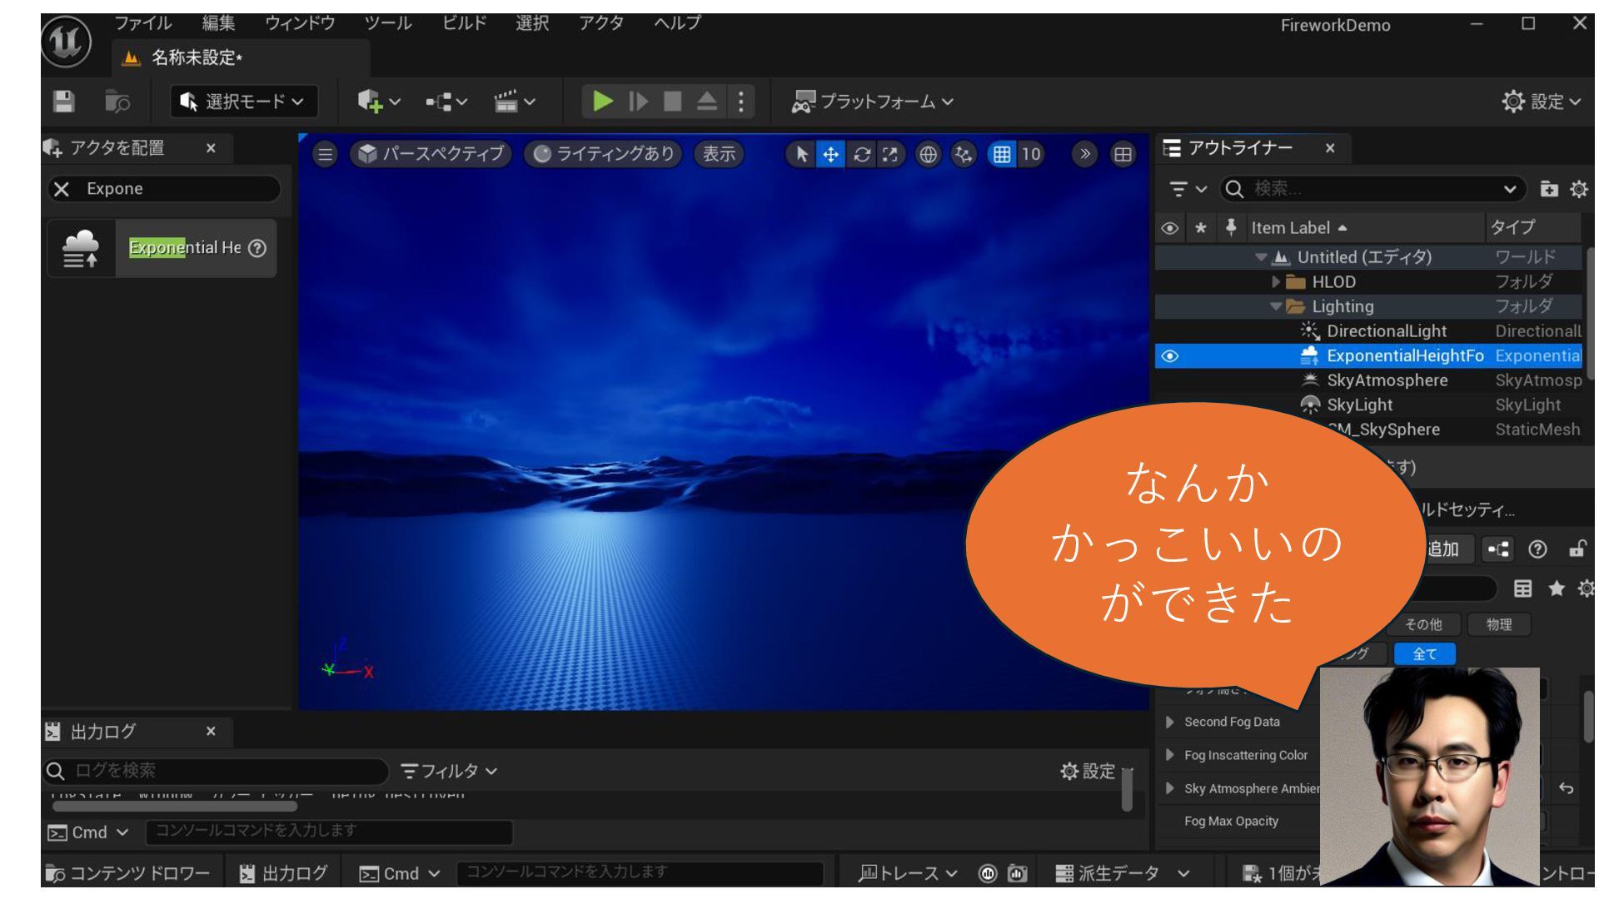Open the Blueprints toolbar dropdown
The width and height of the screenshot is (1599, 899).
(446, 102)
